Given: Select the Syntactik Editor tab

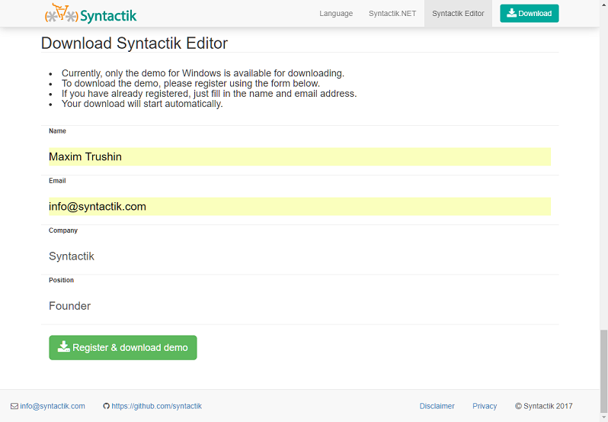Looking at the screenshot, I should pos(458,14).
